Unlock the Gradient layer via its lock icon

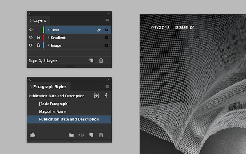coord(38,38)
